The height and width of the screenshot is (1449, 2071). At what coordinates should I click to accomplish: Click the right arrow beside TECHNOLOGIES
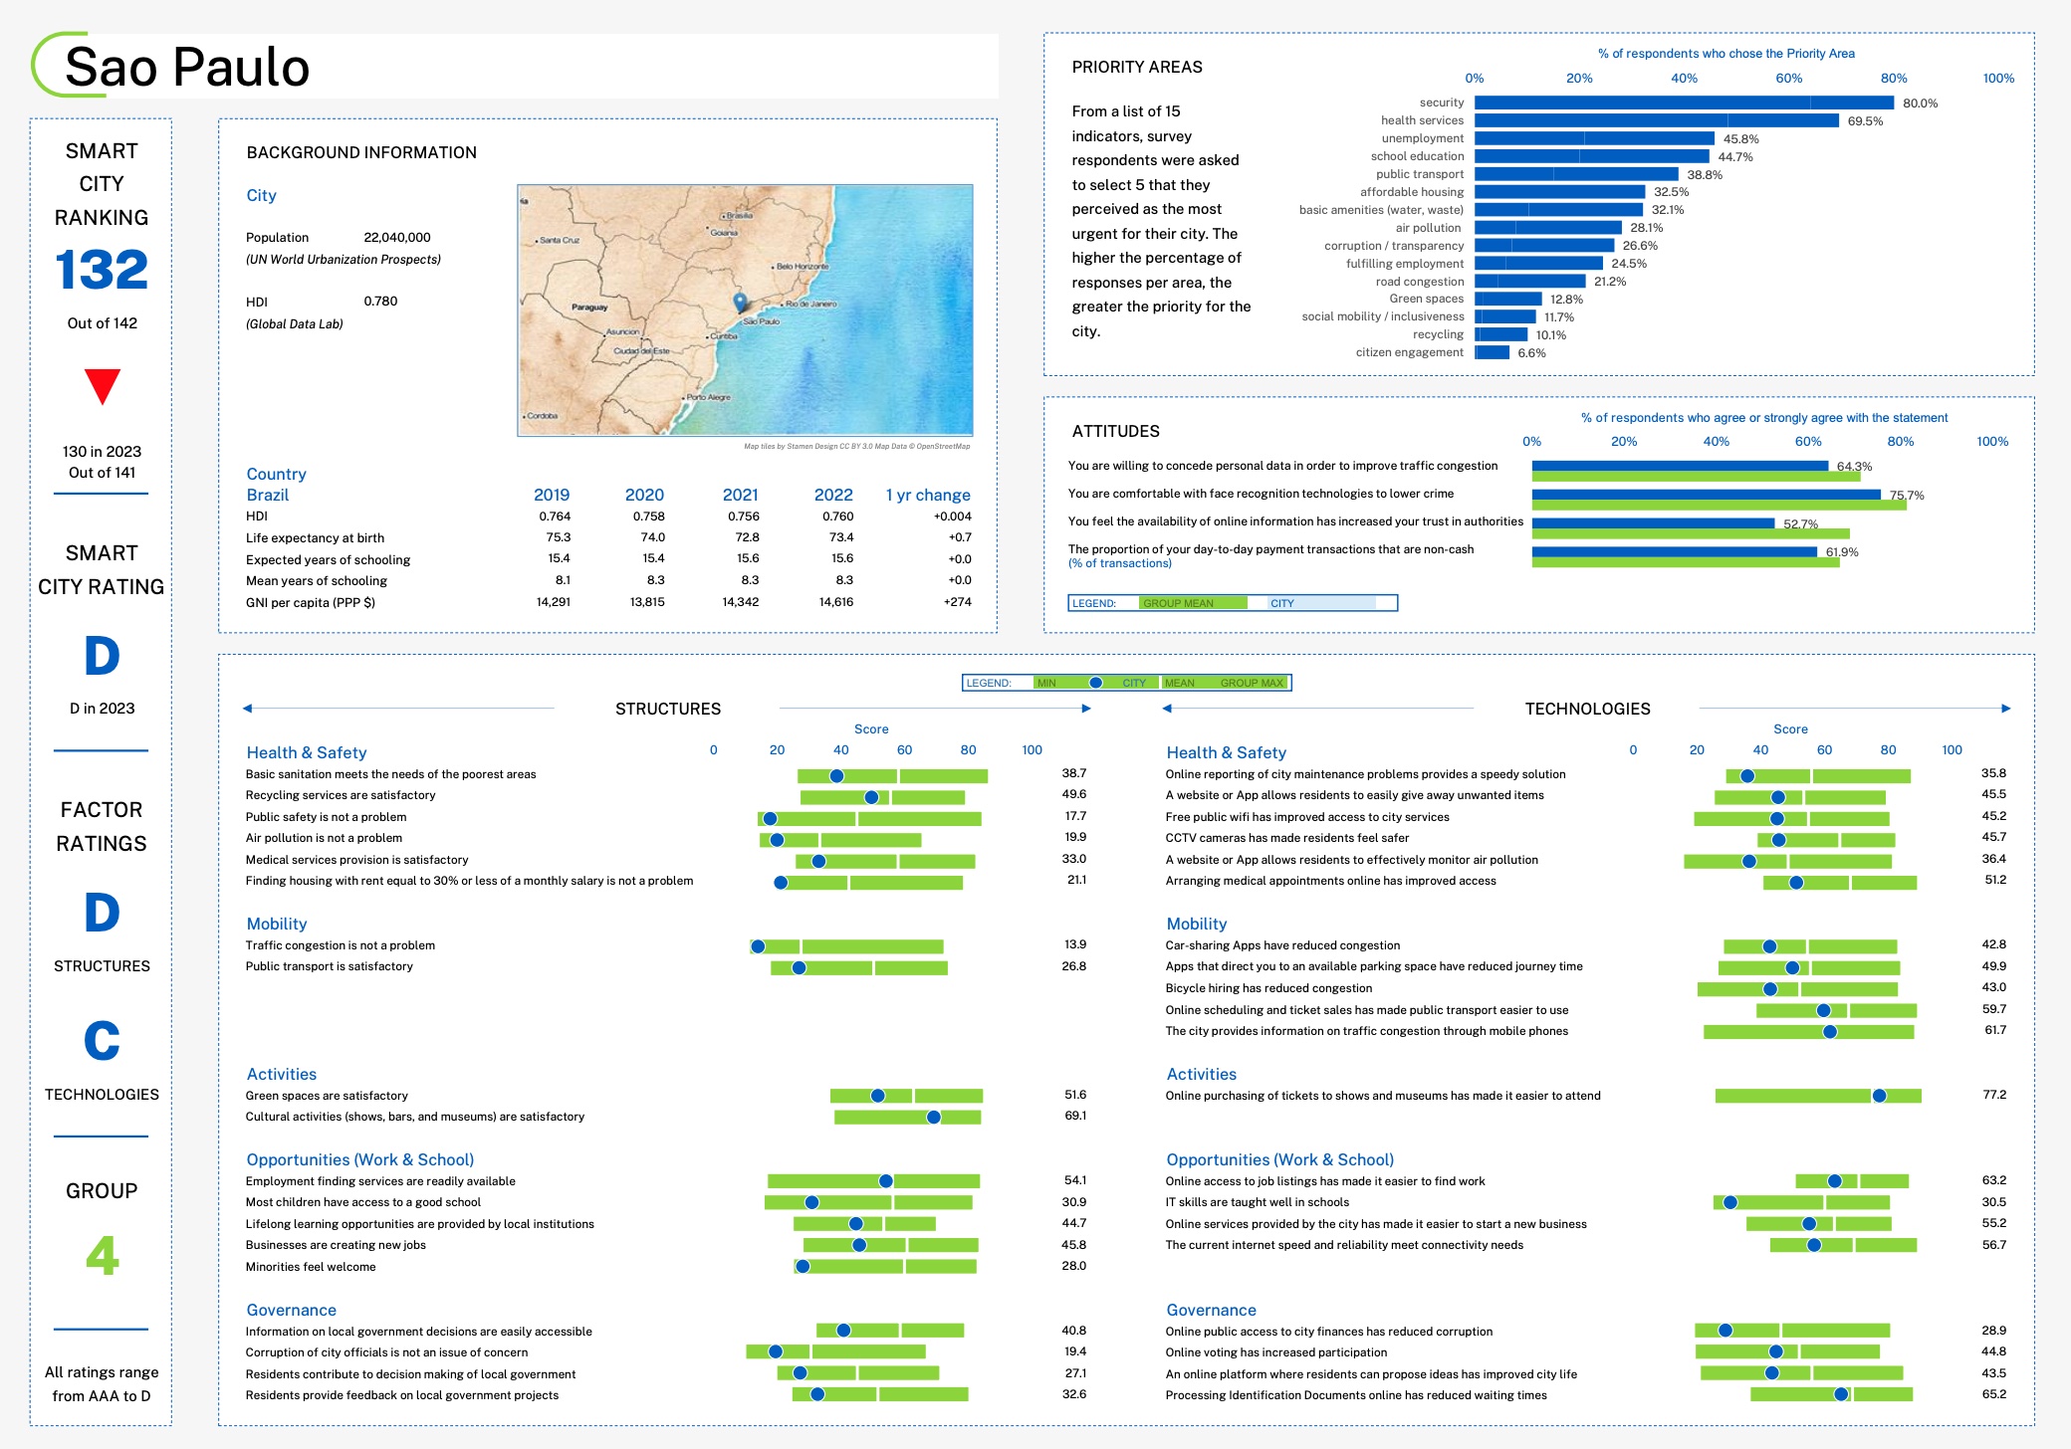coord(2005,709)
